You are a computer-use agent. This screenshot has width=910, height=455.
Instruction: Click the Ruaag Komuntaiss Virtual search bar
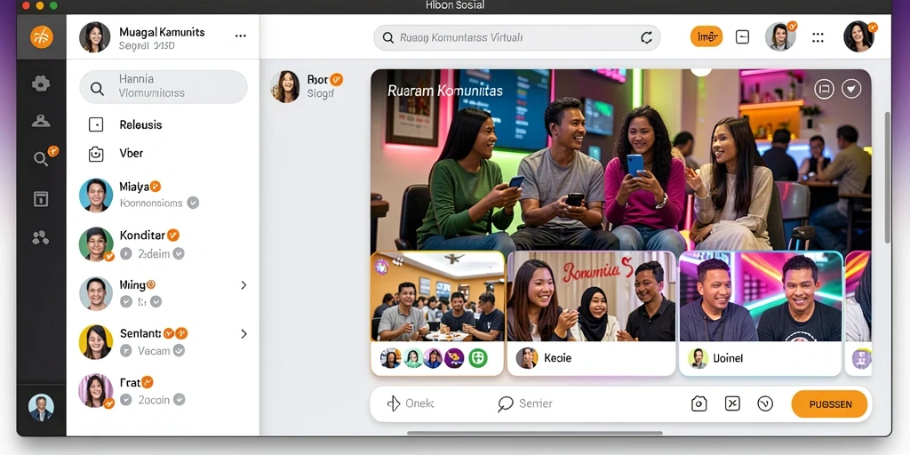pyautogui.click(x=517, y=37)
